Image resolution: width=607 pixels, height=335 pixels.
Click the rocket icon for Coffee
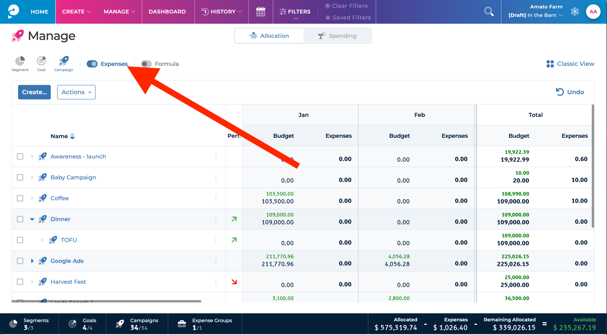pos(43,198)
